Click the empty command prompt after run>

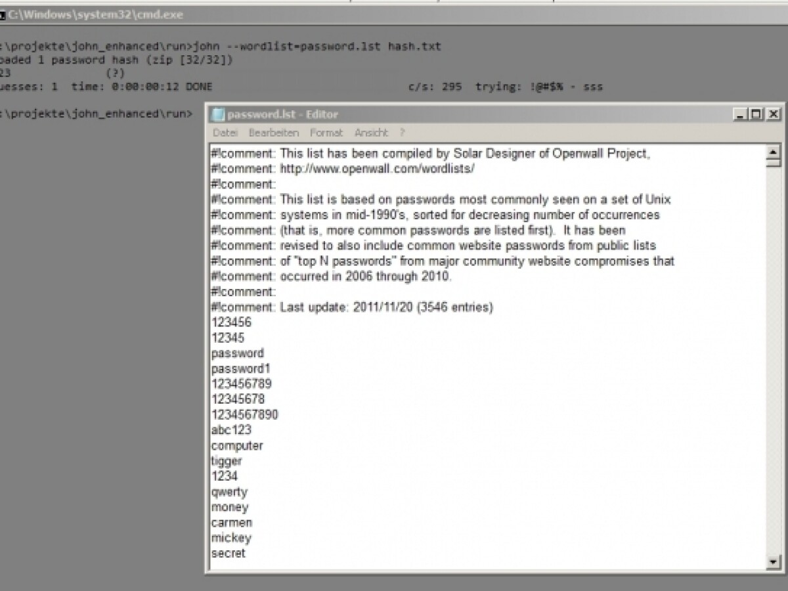click(197, 114)
